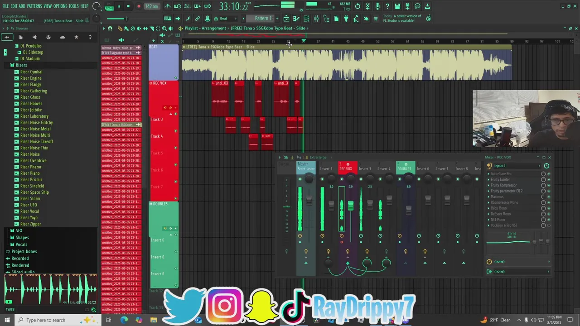Click the link chain icon in toolbar
The height and width of the screenshot is (326, 580).
[x=198, y=19]
